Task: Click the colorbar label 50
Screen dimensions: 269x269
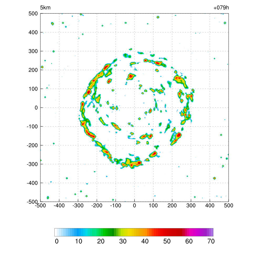Action: tap(167, 241)
